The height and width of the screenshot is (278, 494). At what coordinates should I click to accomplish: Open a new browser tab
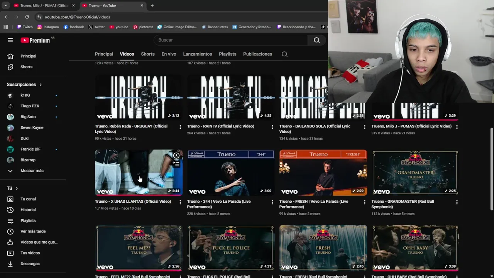[x=152, y=5]
